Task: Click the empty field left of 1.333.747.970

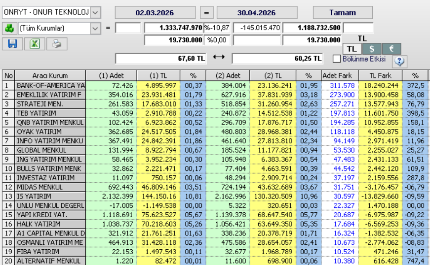Action: coord(128,28)
